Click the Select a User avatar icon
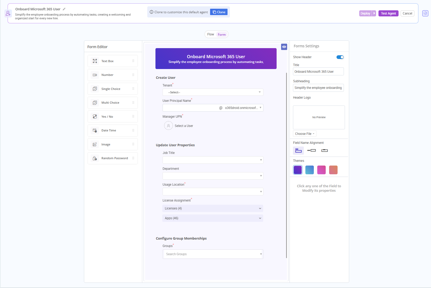Viewport: 431px width, 288px height. click(x=168, y=126)
